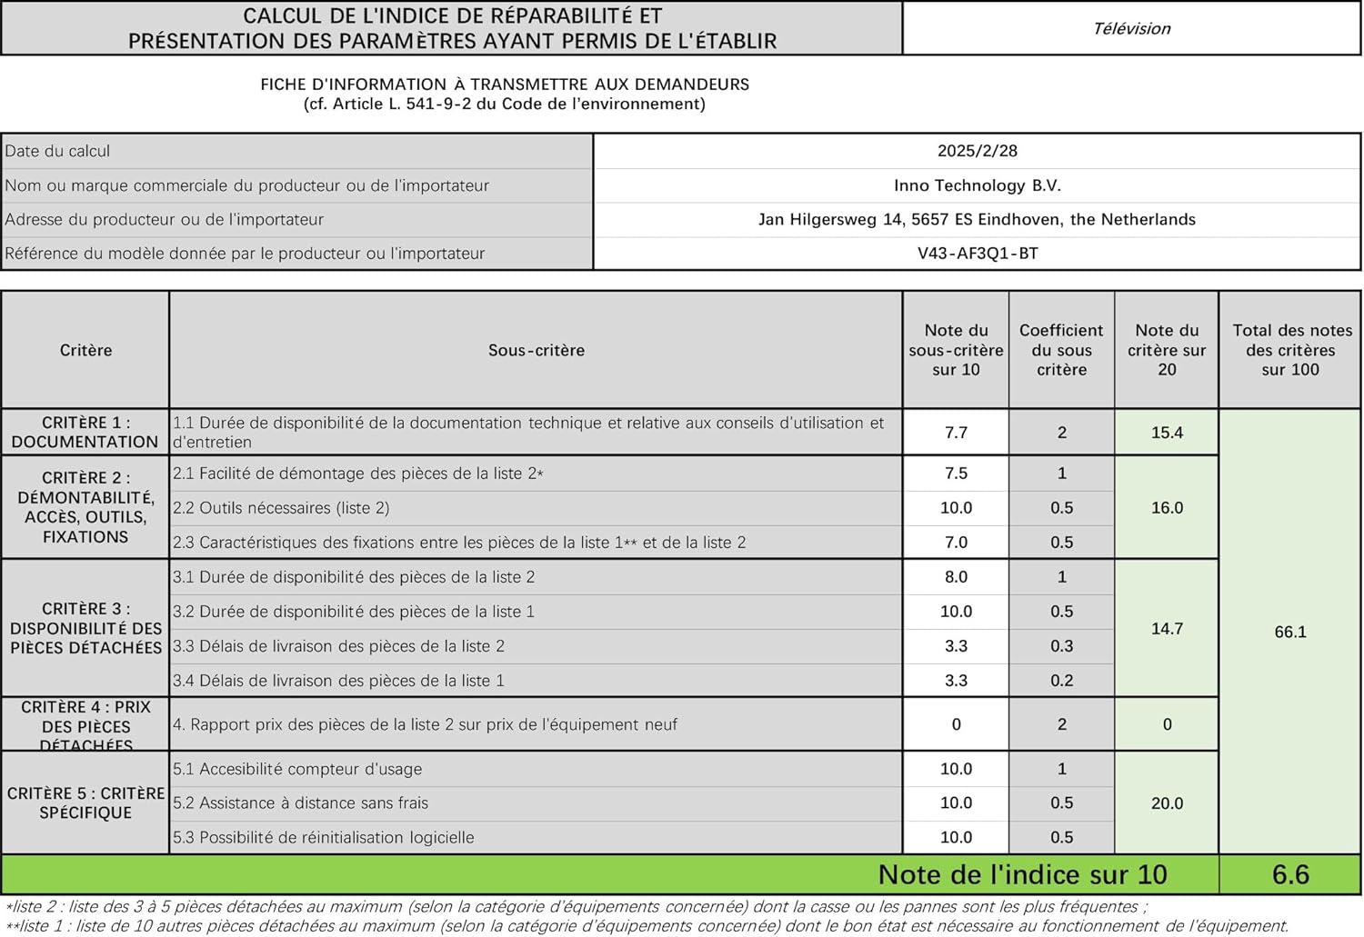Viewport: 1364px width, 937px height.
Task: Select the calculation date cell 2025/2/28
Action: tap(977, 151)
